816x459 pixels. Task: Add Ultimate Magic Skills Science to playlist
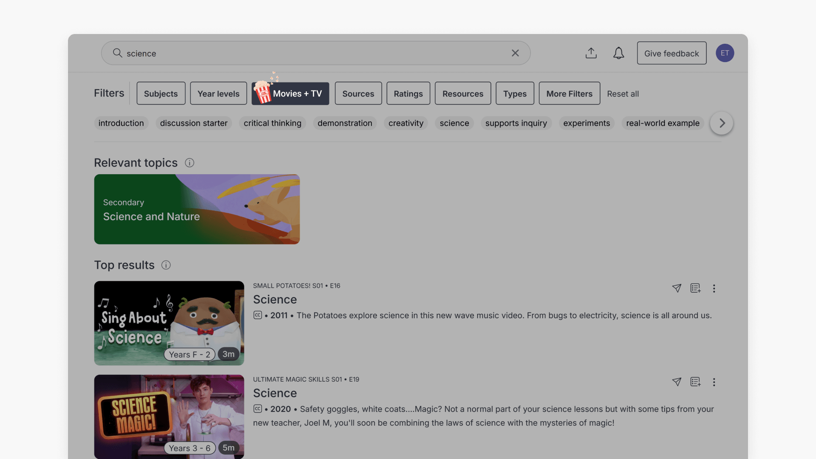click(x=695, y=382)
